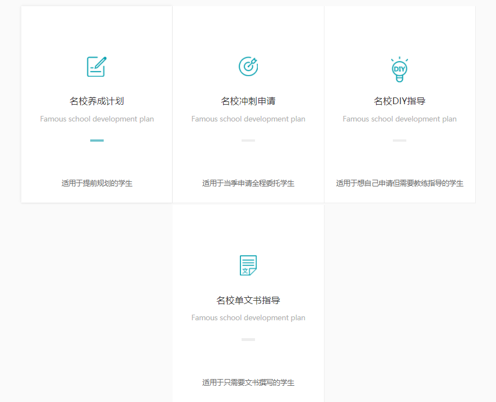The image size is (496, 402).
Task: Choose the 名校单文书指导 heading
Action: click(248, 301)
